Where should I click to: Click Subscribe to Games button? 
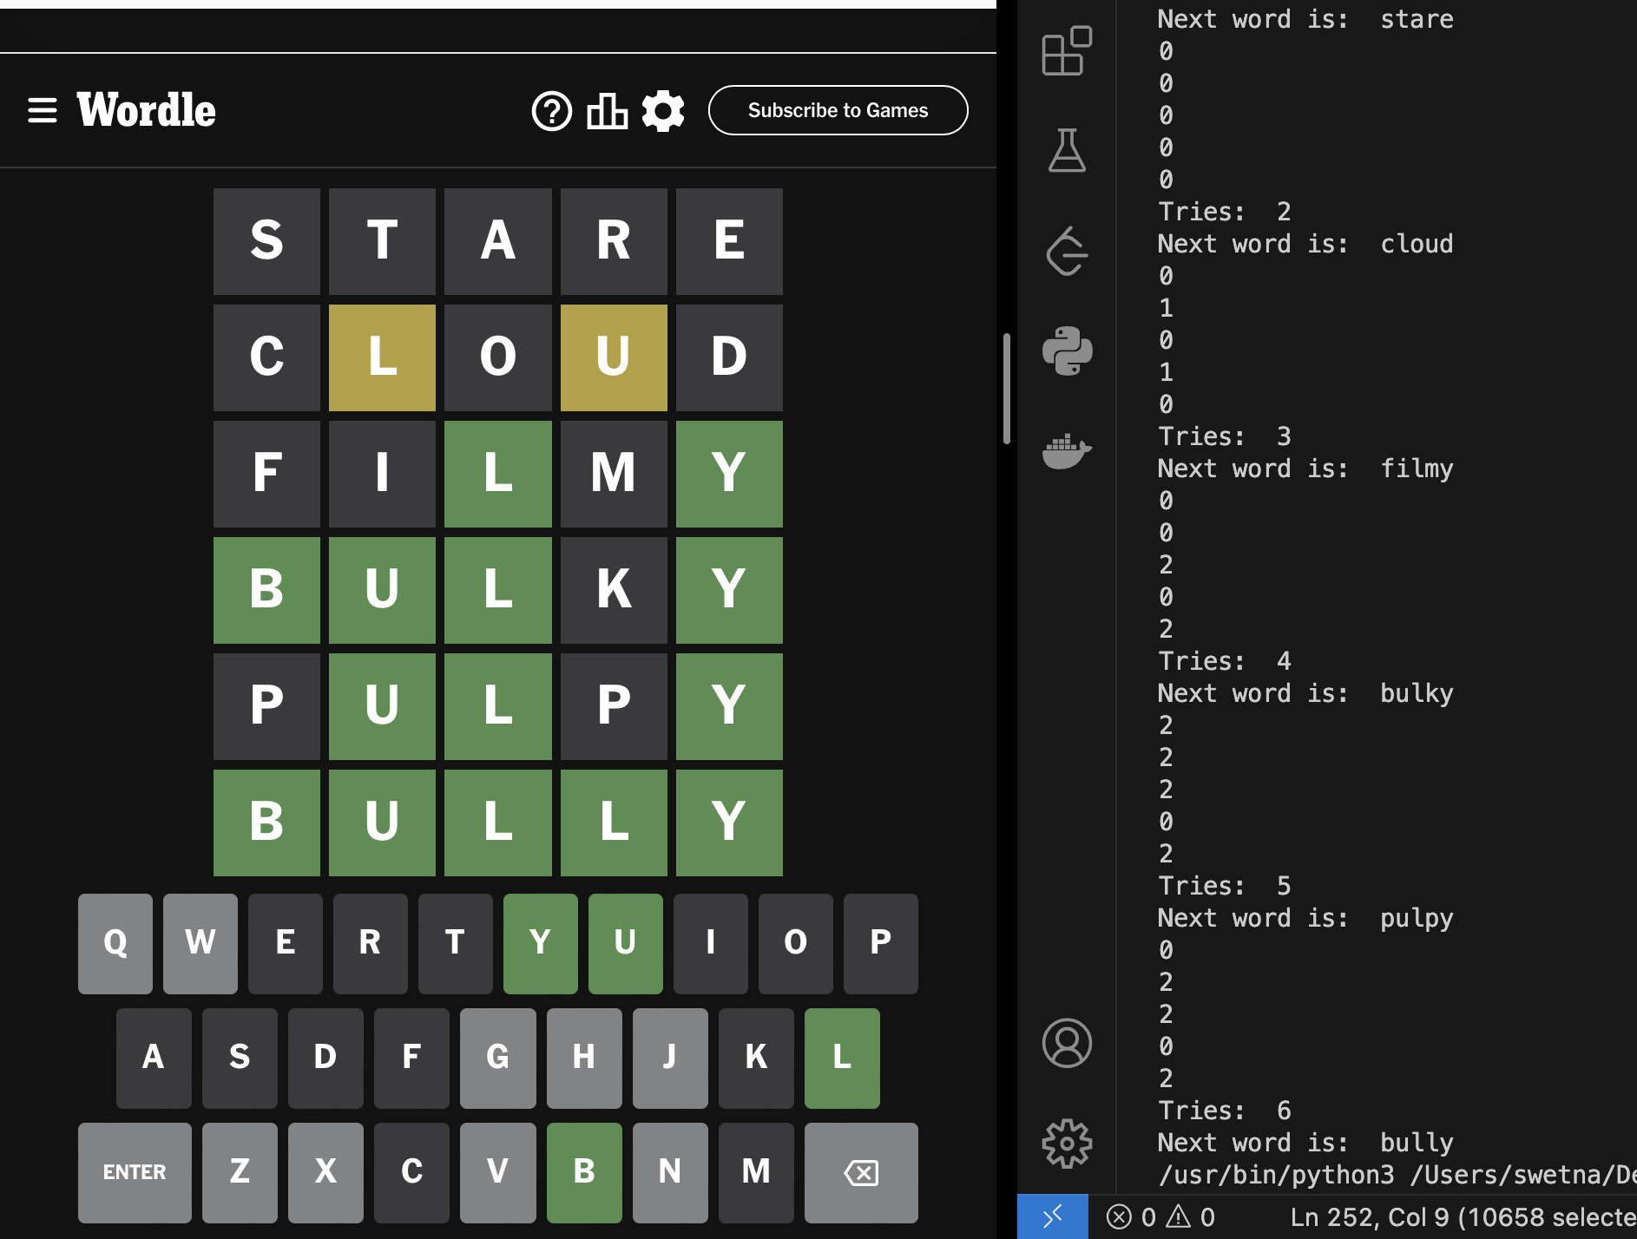click(838, 110)
